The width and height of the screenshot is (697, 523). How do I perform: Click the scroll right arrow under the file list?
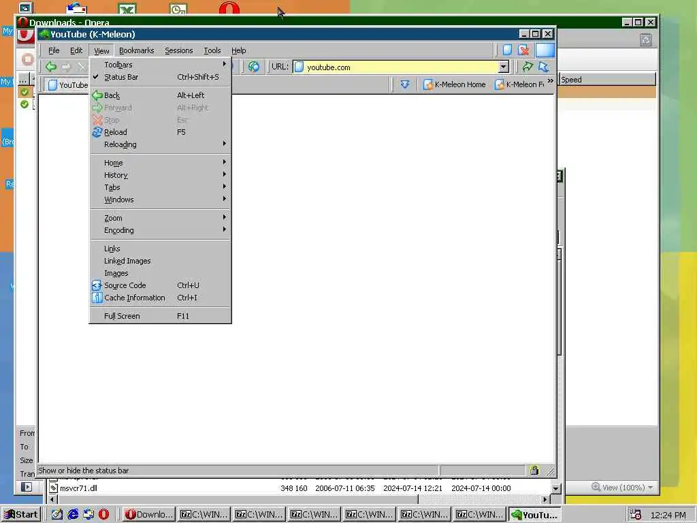[545, 499]
